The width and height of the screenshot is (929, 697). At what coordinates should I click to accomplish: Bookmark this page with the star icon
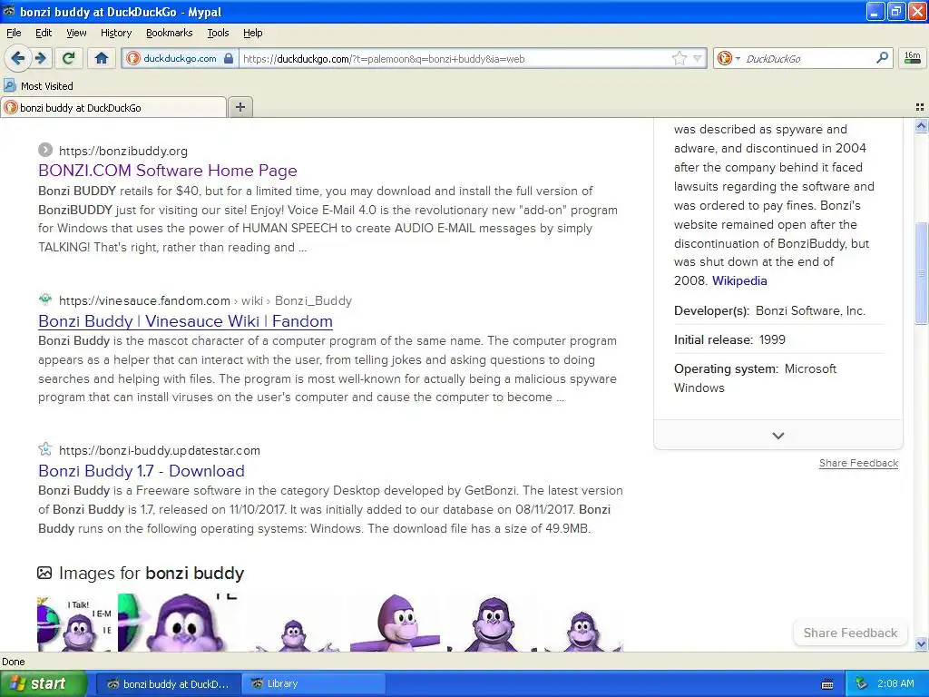pyautogui.click(x=679, y=58)
